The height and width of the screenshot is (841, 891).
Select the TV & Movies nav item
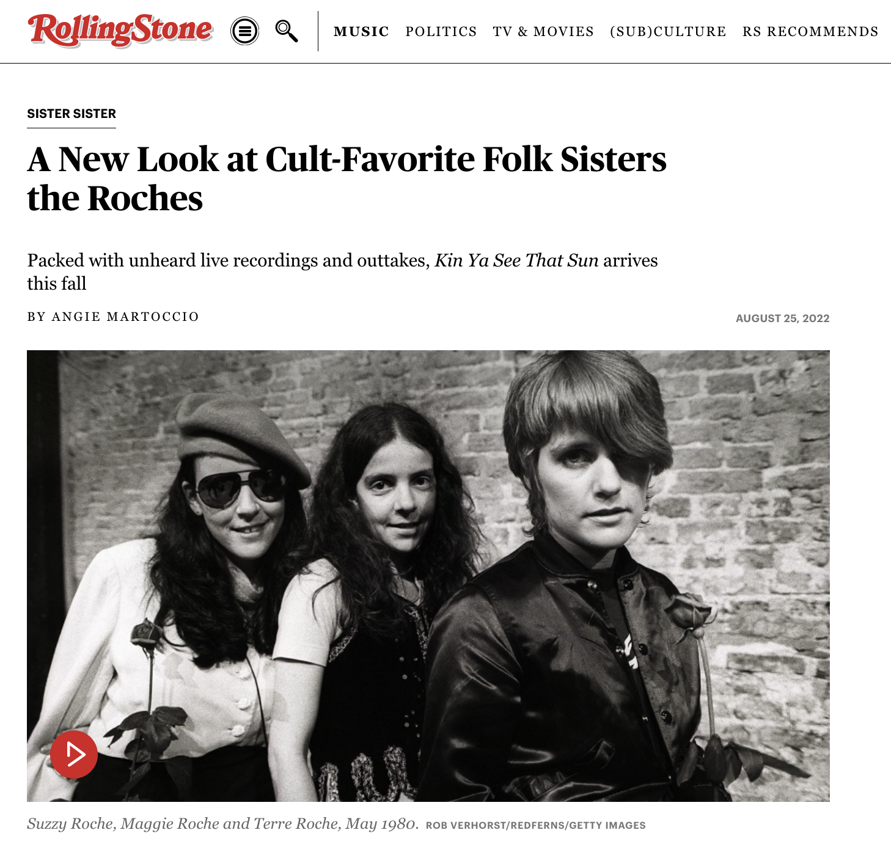click(x=543, y=32)
